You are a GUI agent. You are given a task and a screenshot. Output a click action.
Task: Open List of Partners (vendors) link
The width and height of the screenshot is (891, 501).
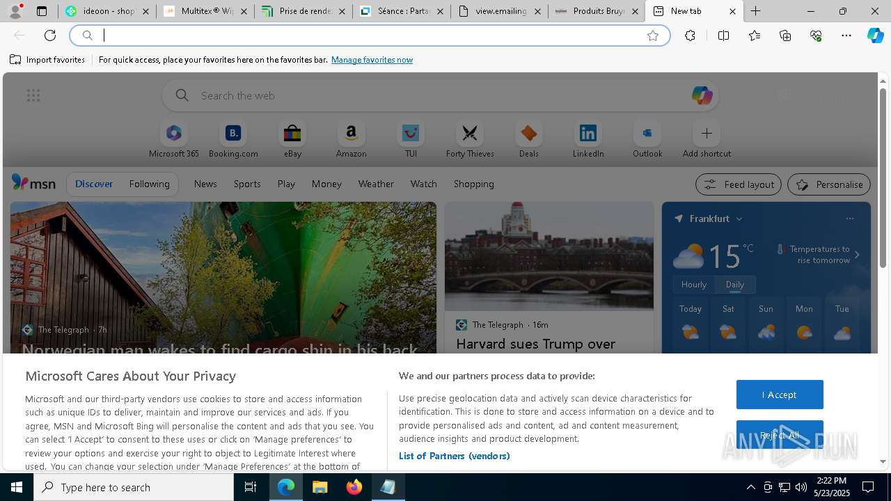click(x=454, y=456)
